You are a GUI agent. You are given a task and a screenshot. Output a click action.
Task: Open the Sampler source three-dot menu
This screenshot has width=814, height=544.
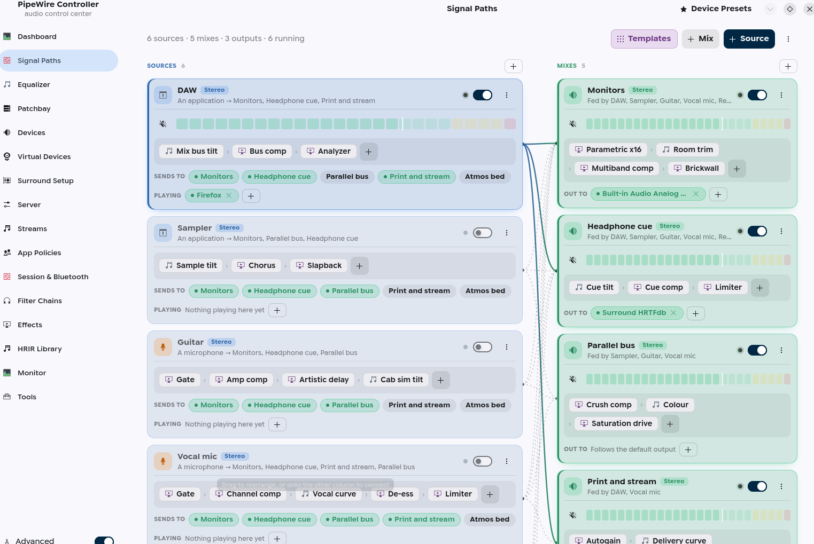click(x=507, y=233)
